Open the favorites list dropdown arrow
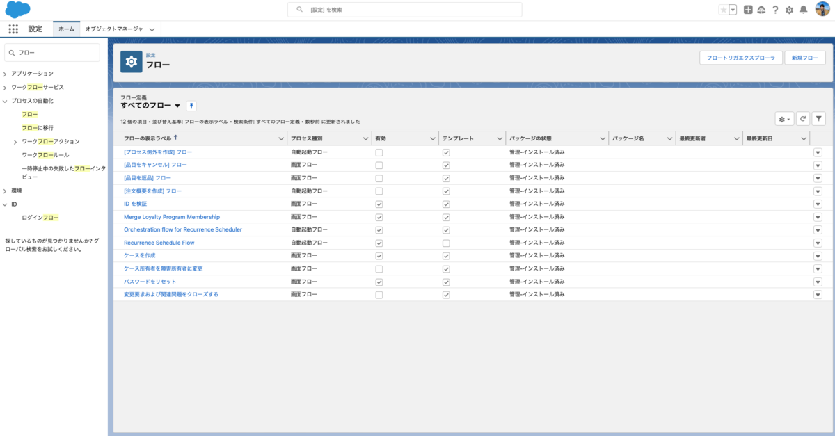Image resolution: width=835 pixels, height=436 pixels. click(733, 10)
